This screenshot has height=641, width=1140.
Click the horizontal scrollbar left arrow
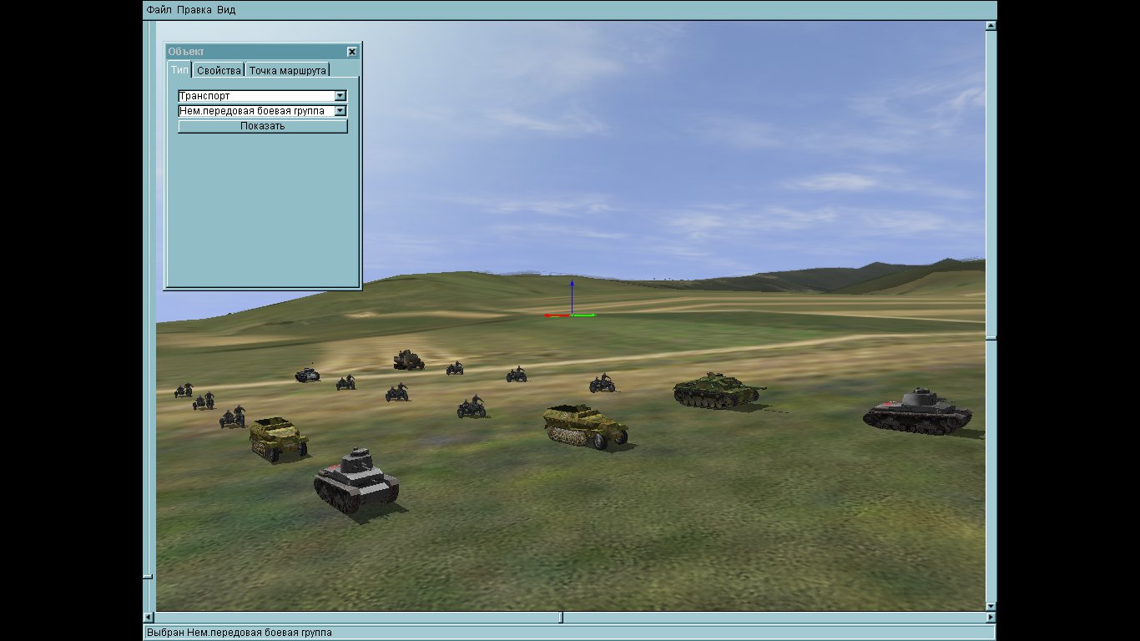150,618
